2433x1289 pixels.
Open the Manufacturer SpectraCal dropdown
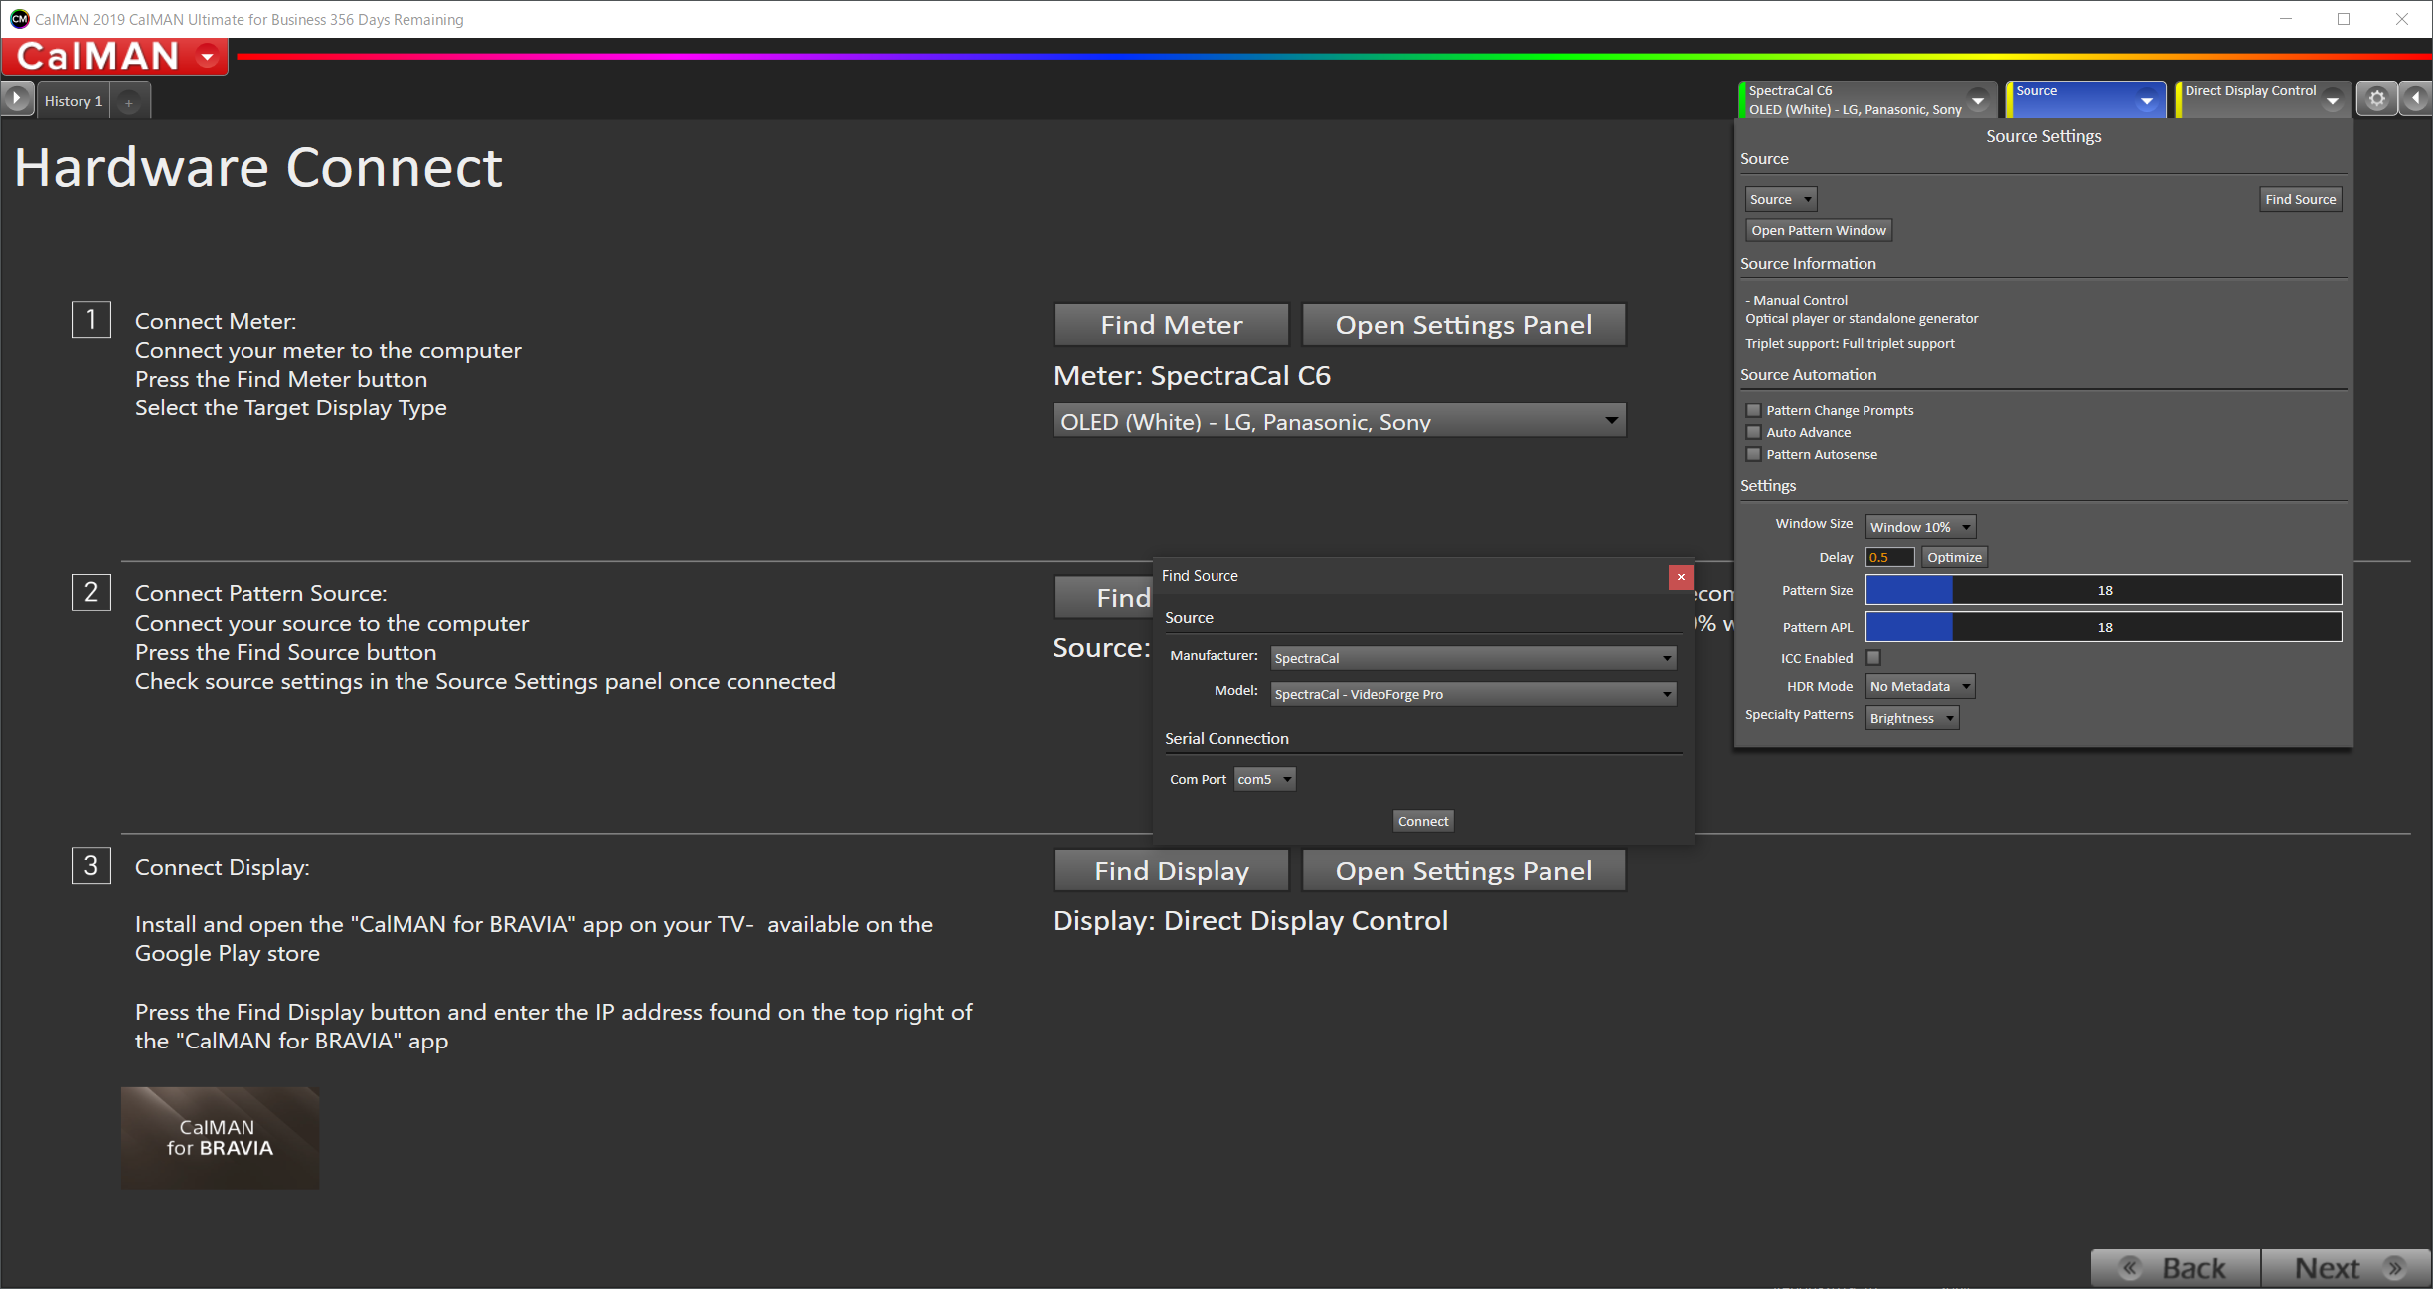pos(1473,658)
